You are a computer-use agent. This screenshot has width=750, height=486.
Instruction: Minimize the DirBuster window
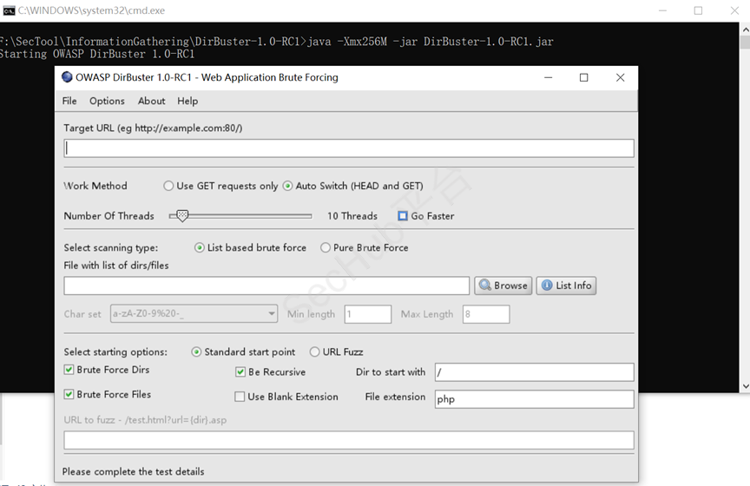coord(548,77)
